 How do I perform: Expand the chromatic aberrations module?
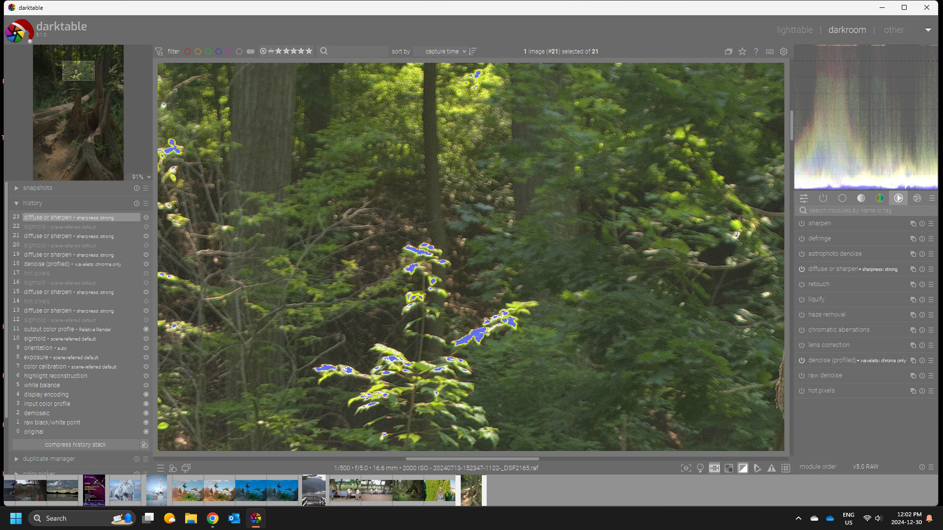838,330
